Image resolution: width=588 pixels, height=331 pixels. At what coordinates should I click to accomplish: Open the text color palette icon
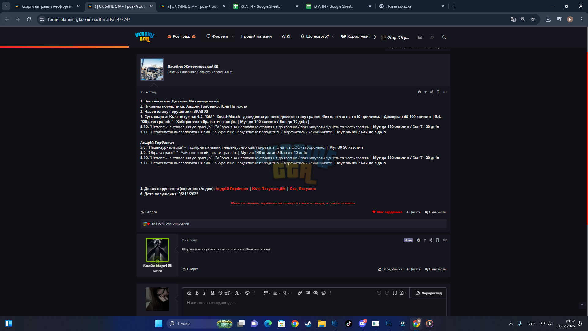[247, 293]
